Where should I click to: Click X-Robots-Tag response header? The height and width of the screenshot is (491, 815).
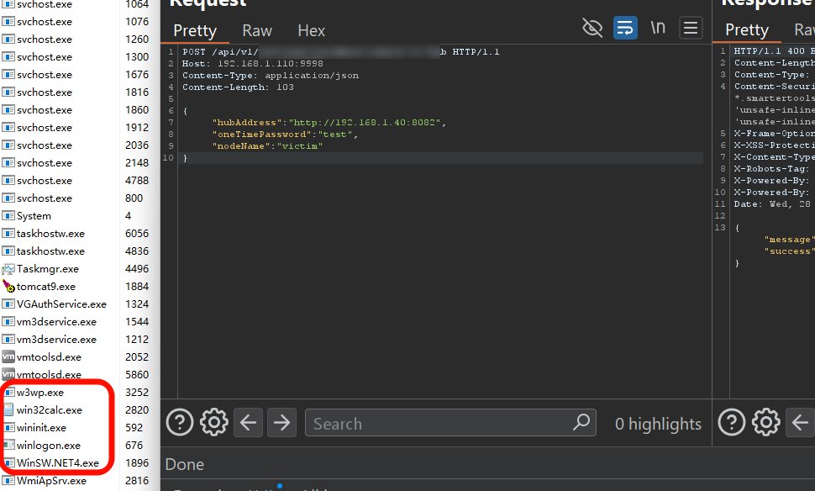click(x=772, y=168)
